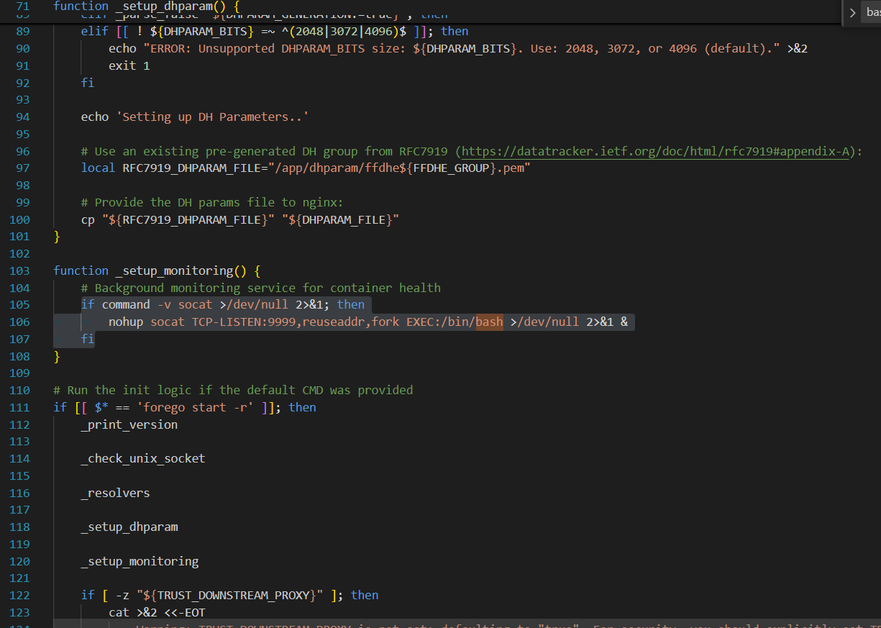This screenshot has height=628, width=881.
Task: Click the 'then' keyword on line 111
Action: click(x=303, y=407)
